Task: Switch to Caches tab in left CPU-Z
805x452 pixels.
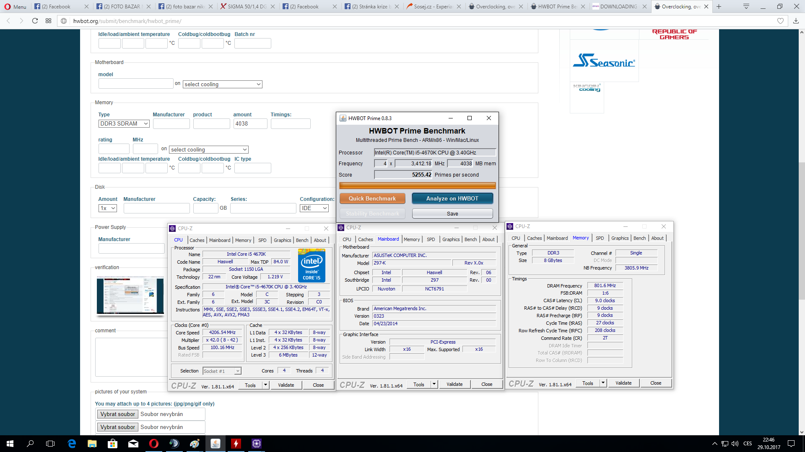Action: pos(197,240)
